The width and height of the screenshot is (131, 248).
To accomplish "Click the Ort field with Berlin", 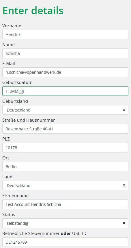I will (65, 167).
